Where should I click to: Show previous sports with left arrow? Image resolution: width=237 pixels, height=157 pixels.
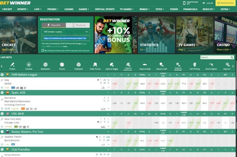(2, 66)
